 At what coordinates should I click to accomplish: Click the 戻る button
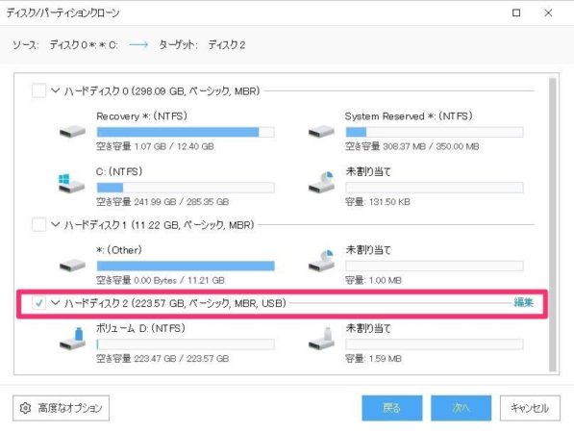pyautogui.click(x=392, y=408)
